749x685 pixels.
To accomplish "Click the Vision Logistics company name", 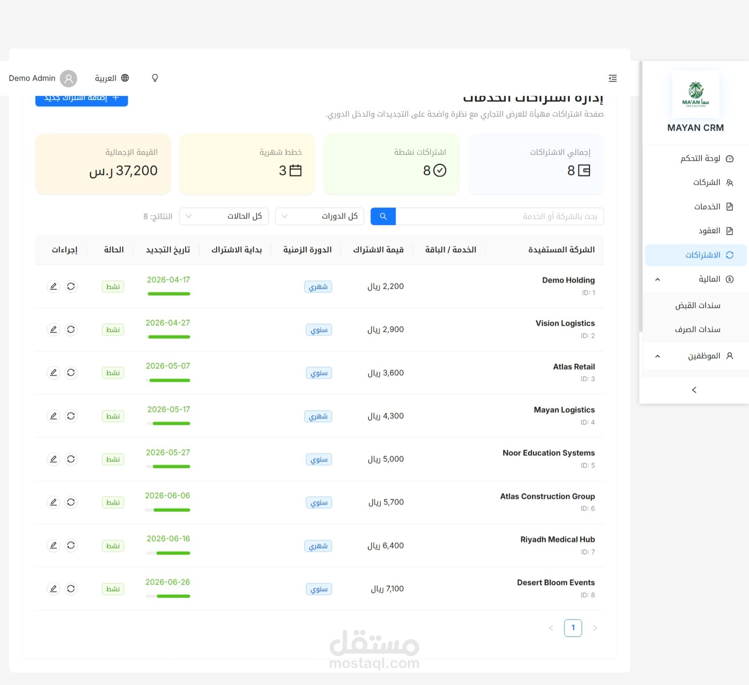I will 565,323.
